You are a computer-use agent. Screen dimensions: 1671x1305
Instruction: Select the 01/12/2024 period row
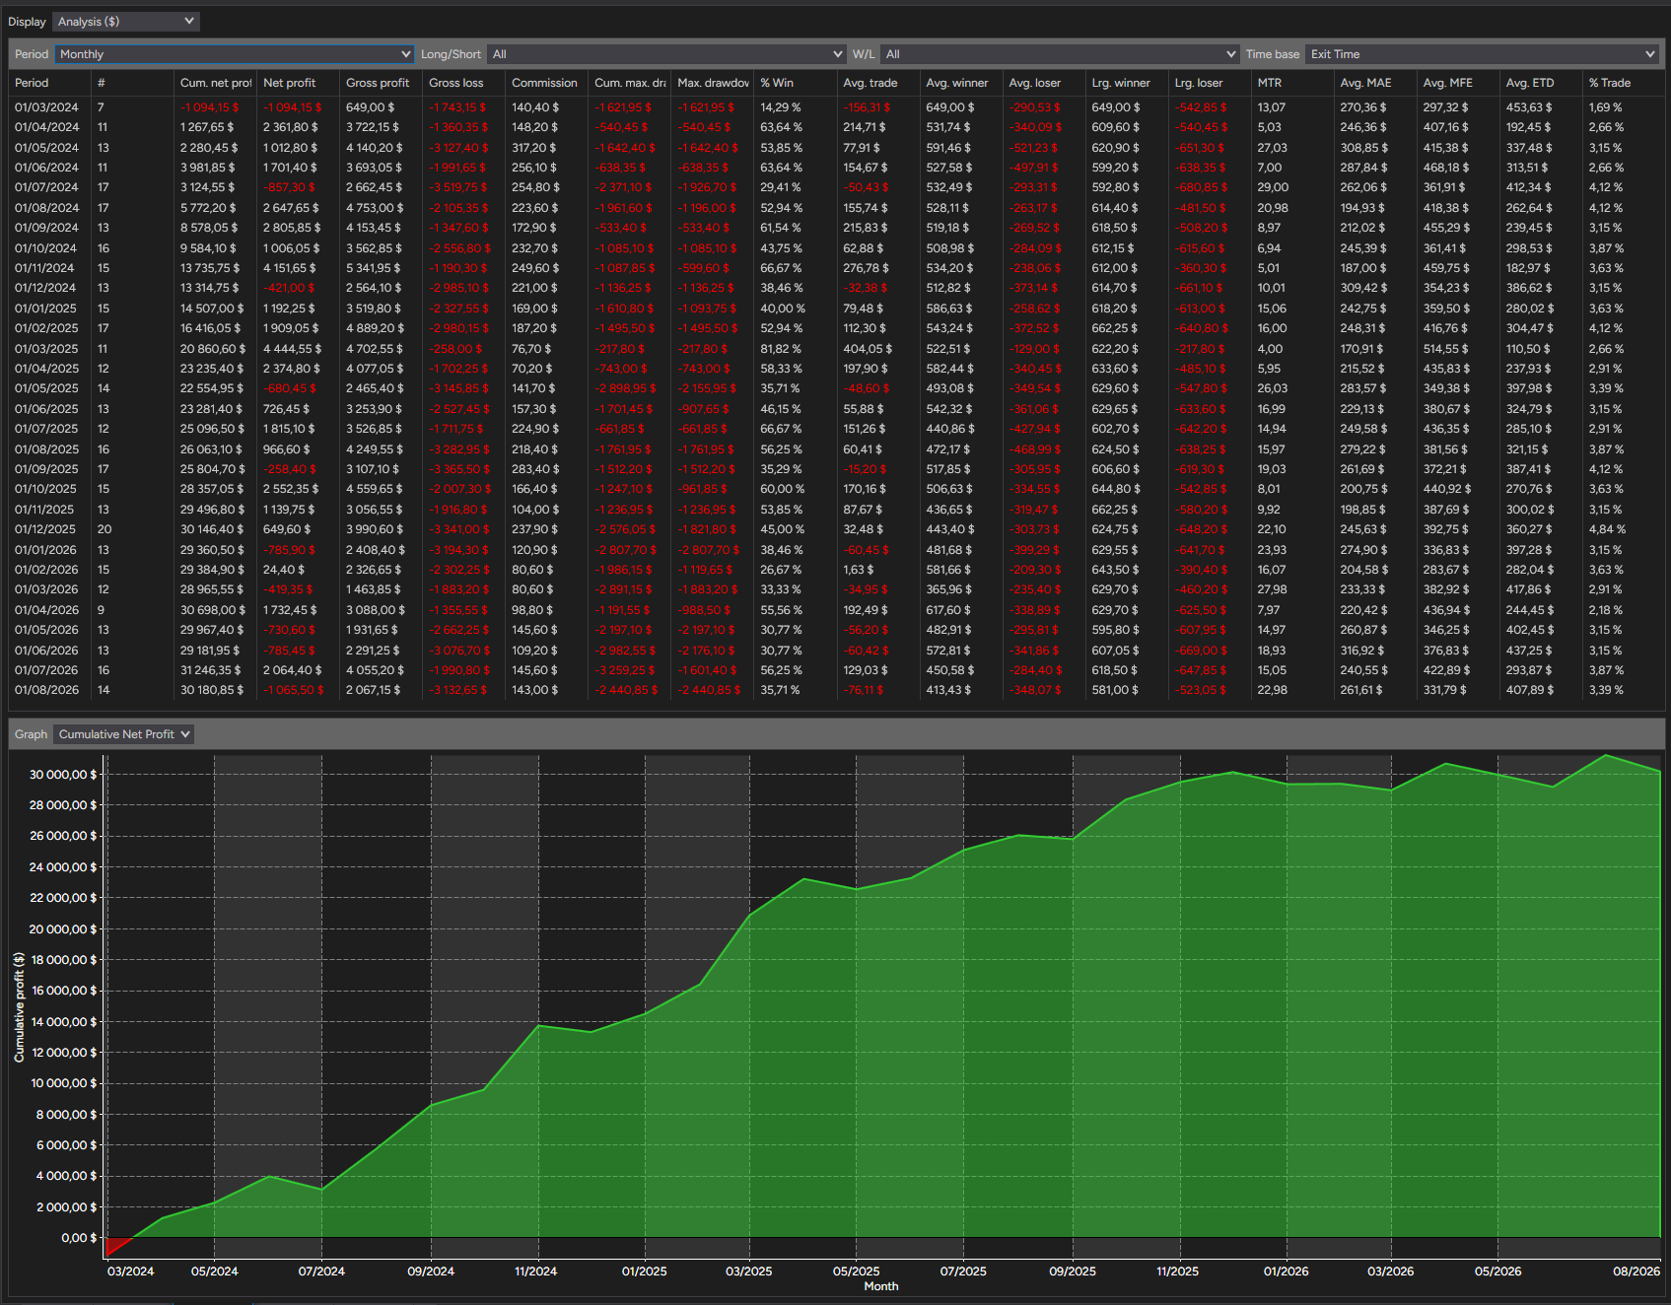tap(837, 288)
